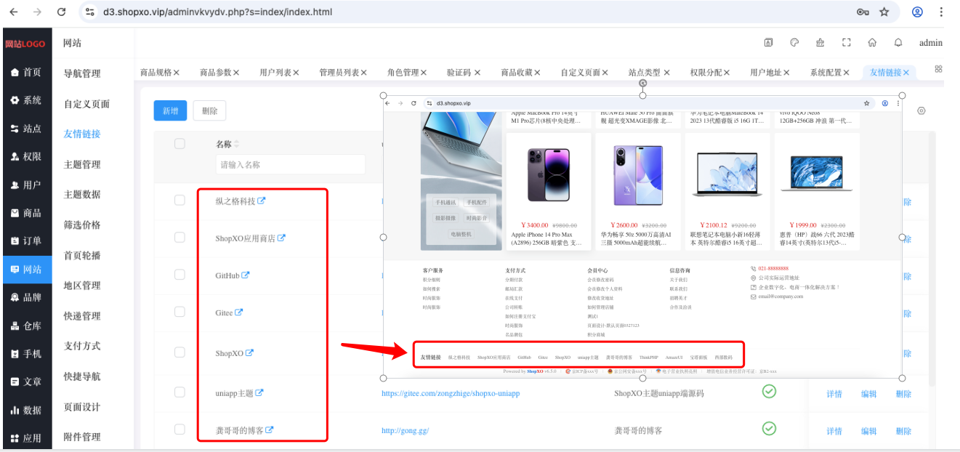This screenshot has width=960, height=452.
Task: Sort by 名称 using the column arrows
Action: [x=236, y=144]
